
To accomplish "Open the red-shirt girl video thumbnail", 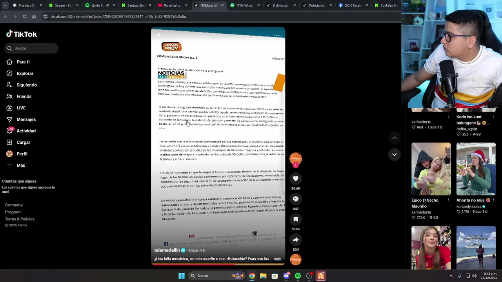I will (431, 248).
